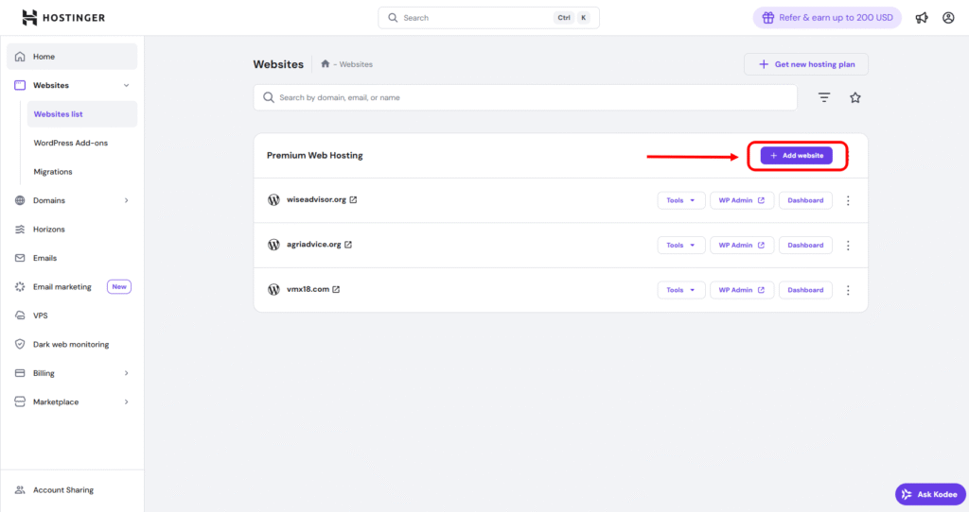Click the WordPress icon for vmx18.com
The height and width of the screenshot is (512, 969).
(273, 289)
